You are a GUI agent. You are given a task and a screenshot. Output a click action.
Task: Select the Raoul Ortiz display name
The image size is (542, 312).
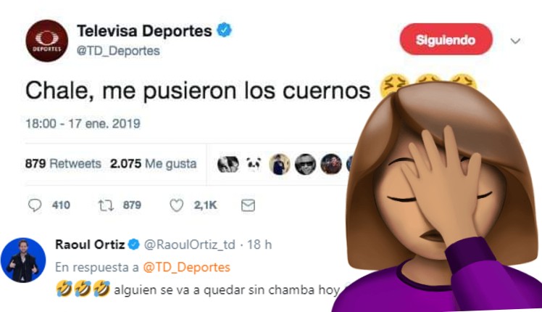[90, 245]
